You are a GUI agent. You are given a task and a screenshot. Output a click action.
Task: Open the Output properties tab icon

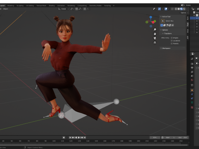(192, 68)
